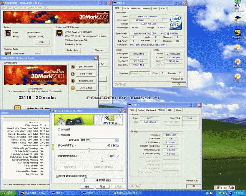Open Memory tab in top CPU-Z window
Screen dimensions: 246x196
[147, 8]
